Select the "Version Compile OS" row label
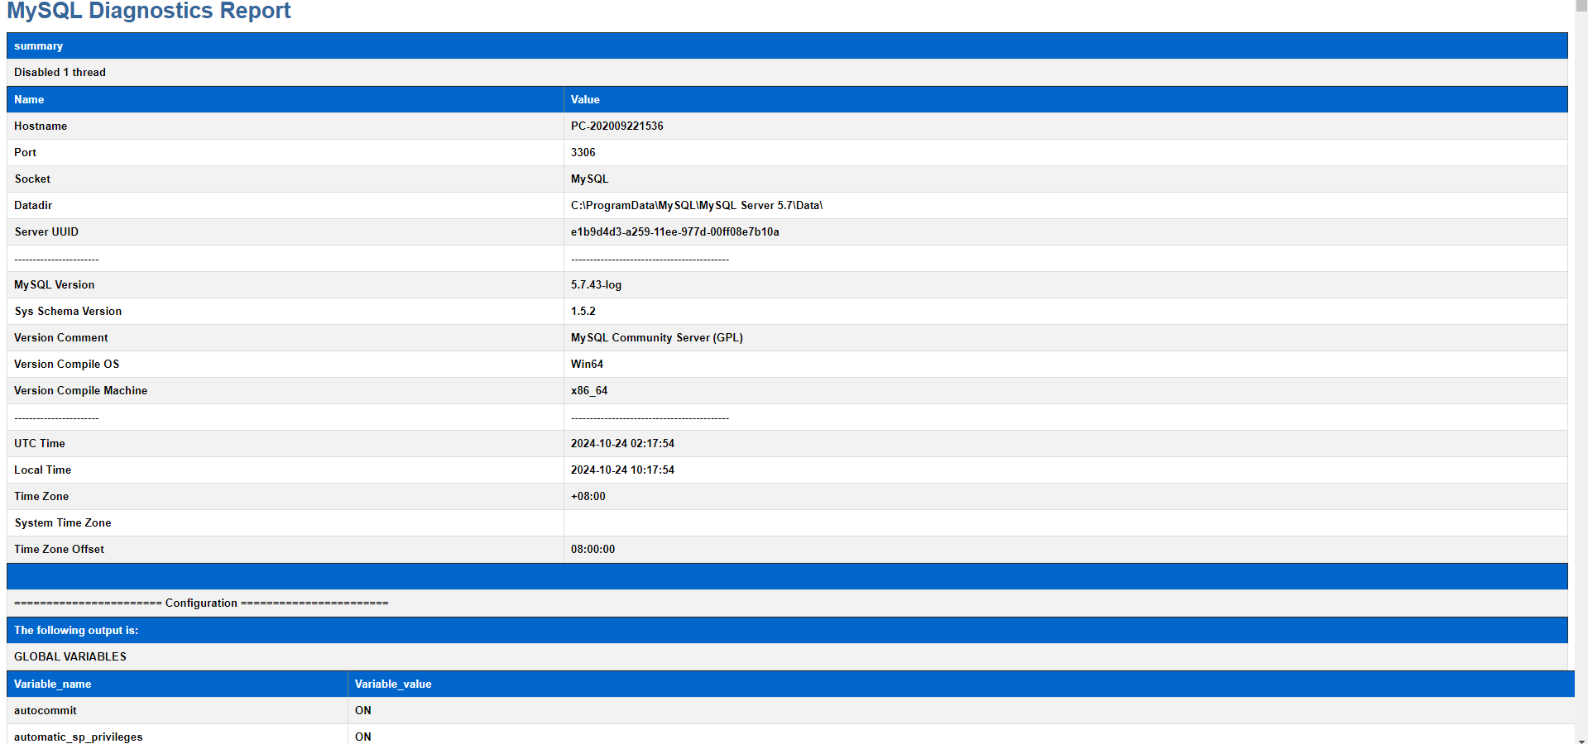This screenshot has width=1588, height=744. (x=66, y=365)
